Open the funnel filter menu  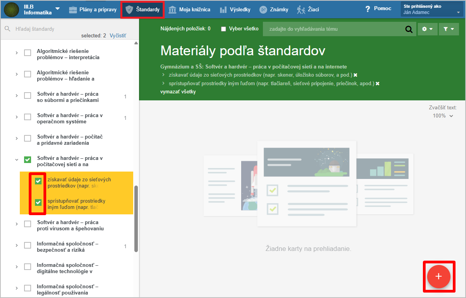tap(449, 29)
